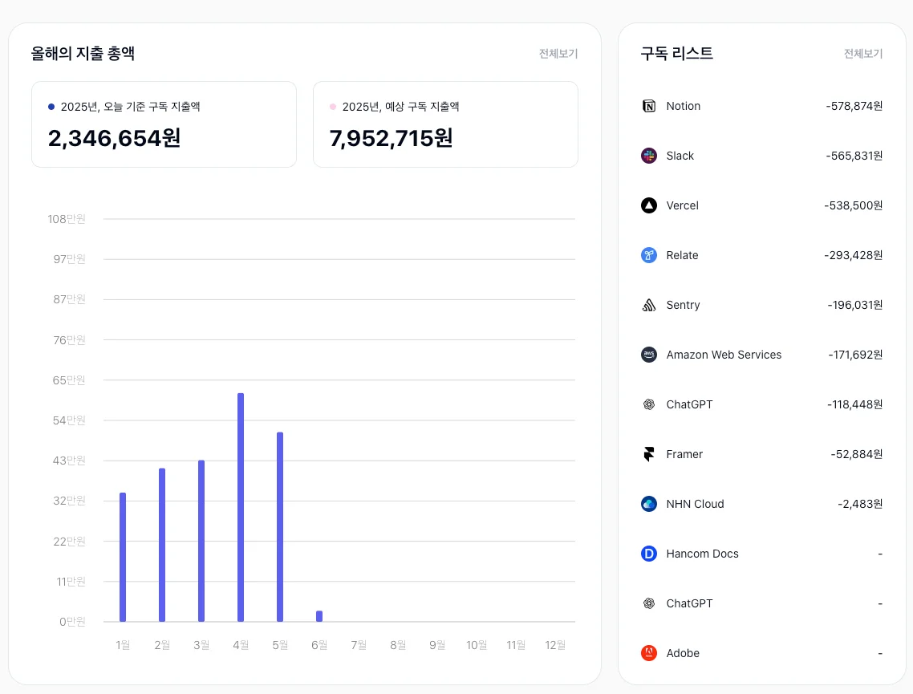Click the Slack logo icon
Image resolution: width=913 pixels, height=694 pixels.
coord(649,156)
